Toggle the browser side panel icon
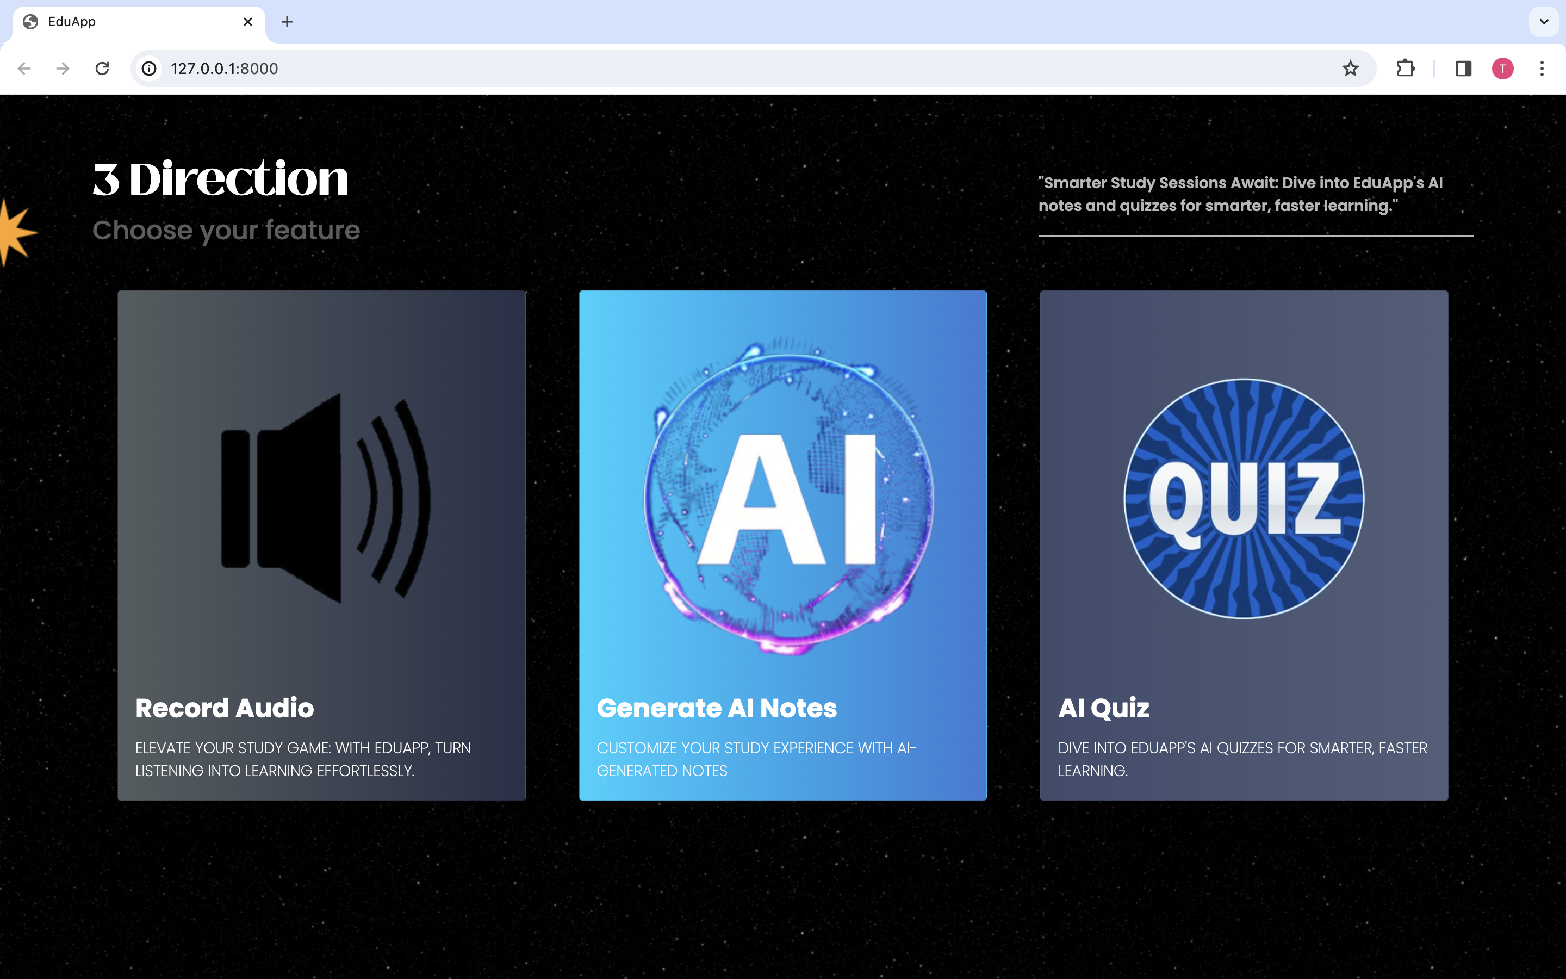 (x=1463, y=69)
